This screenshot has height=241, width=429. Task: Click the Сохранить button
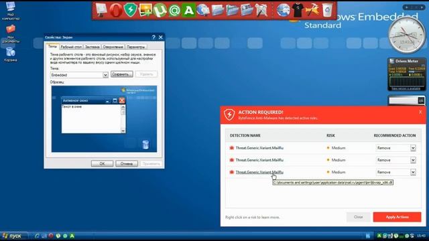122,74
